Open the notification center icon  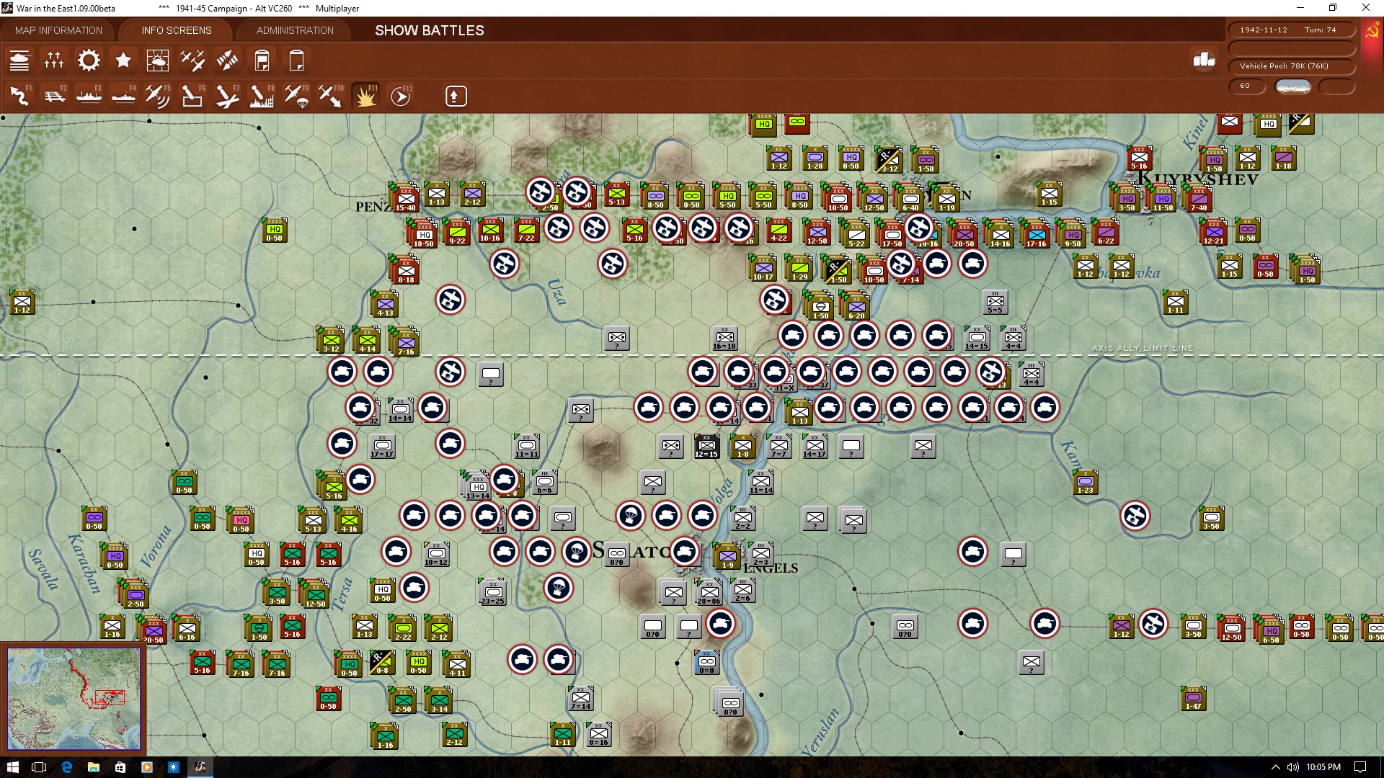click(x=1360, y=767)
